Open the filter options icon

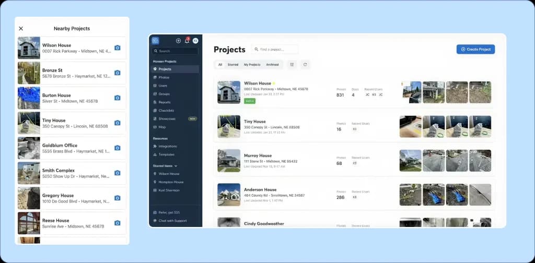(x=292, y=64)
